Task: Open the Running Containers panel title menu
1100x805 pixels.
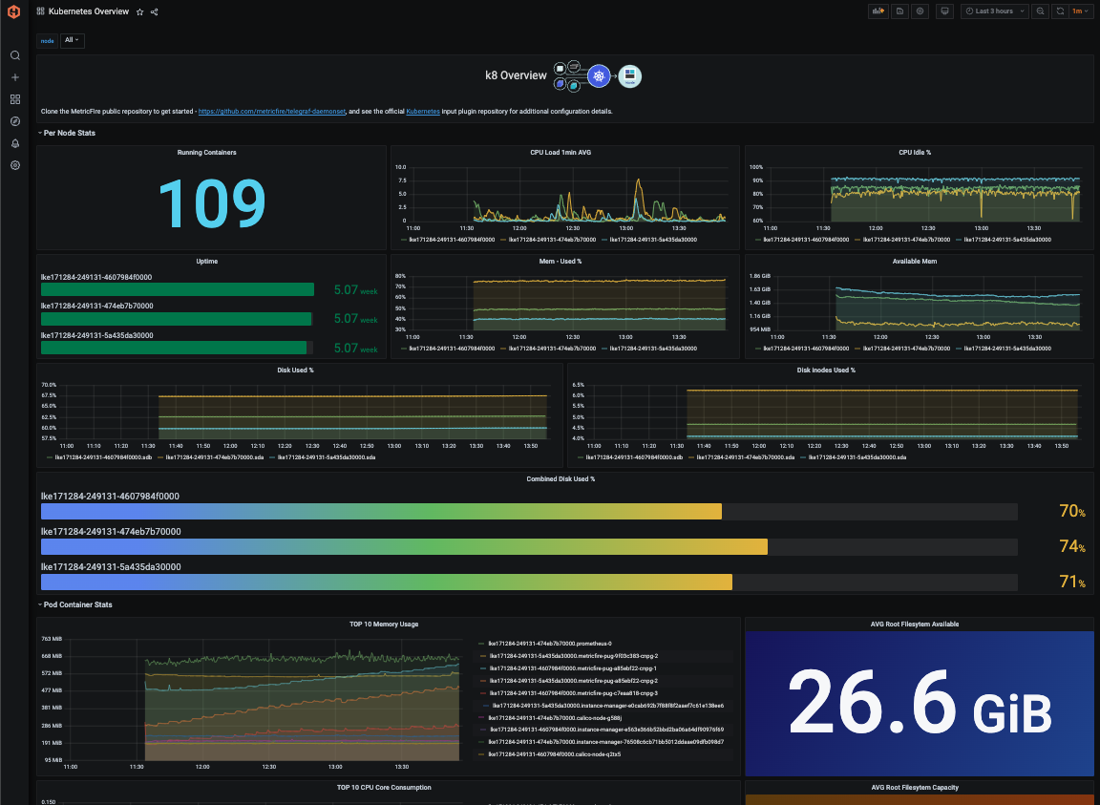Action: [x=207, y=152]
